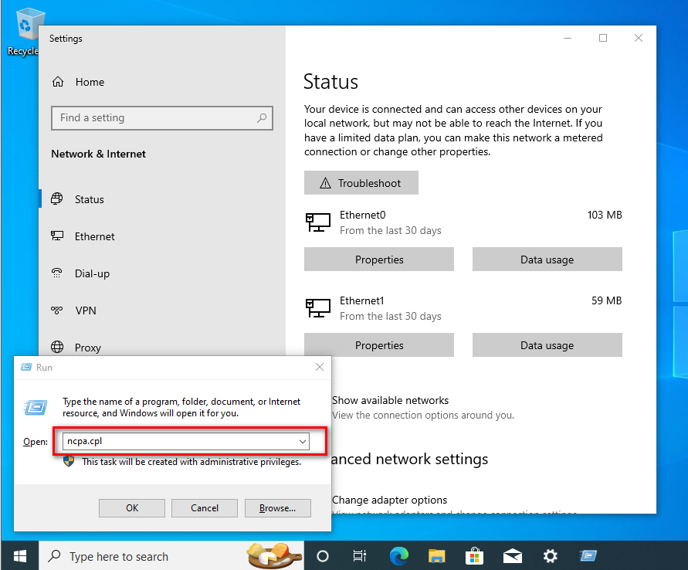
Task: Click the Troubleshoot button
Action: [x=361, y=183]
